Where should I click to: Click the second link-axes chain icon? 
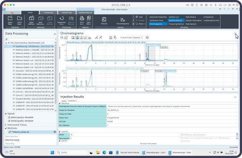[101, 37]
